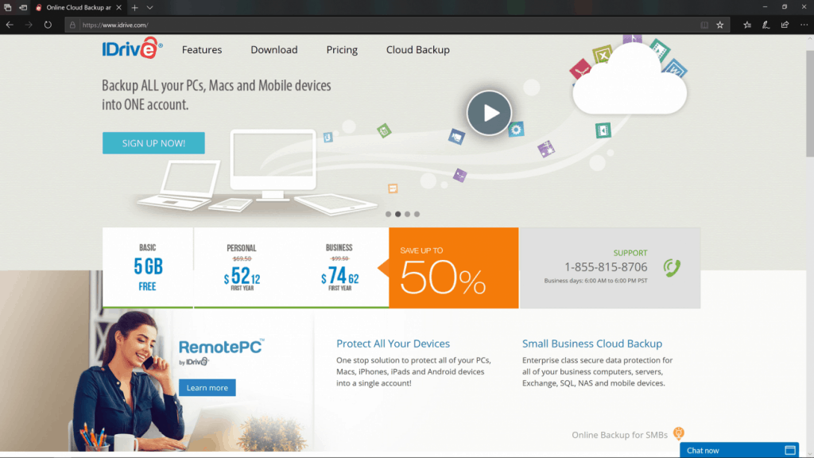
Task: Select the second carousel slide dot
Action: click(397, 214)
